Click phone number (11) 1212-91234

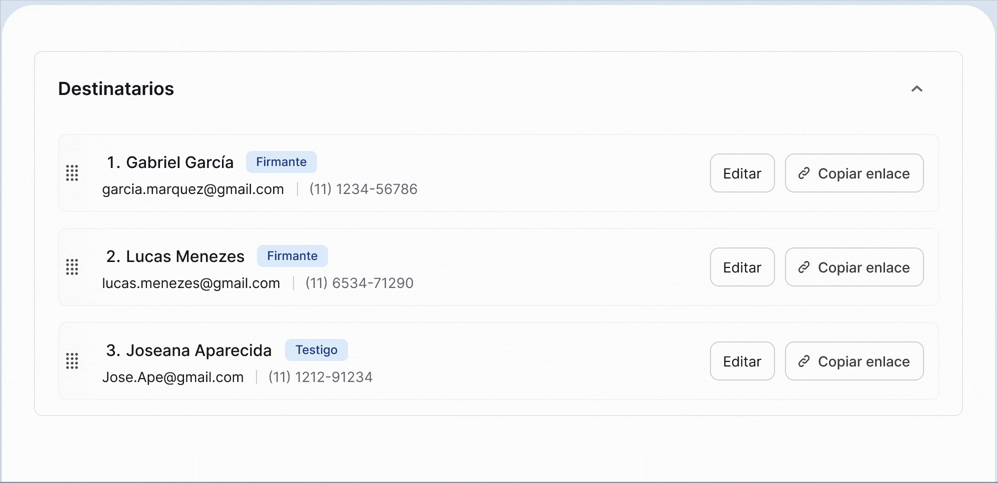320,377
